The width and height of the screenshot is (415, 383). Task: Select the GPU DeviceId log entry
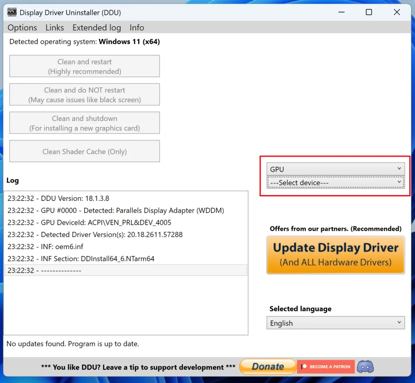point(89,222)
